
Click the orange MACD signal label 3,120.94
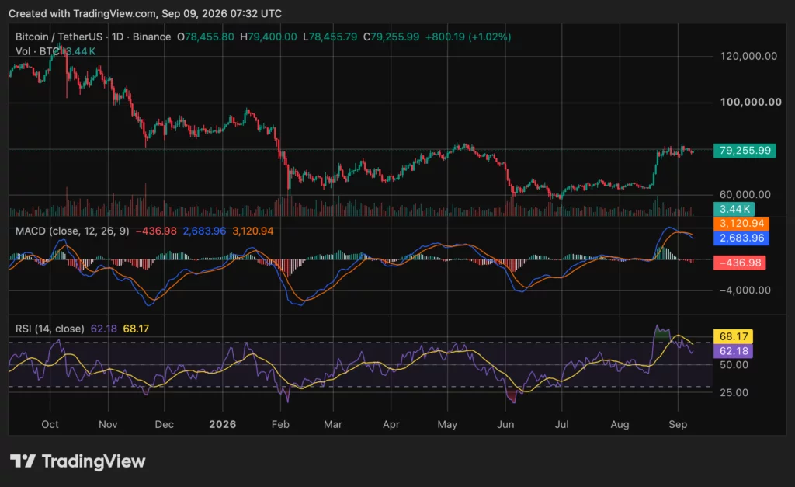tap(741, 223)
